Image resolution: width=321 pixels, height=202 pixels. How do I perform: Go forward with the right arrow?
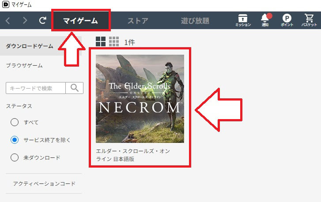point(25,20)
